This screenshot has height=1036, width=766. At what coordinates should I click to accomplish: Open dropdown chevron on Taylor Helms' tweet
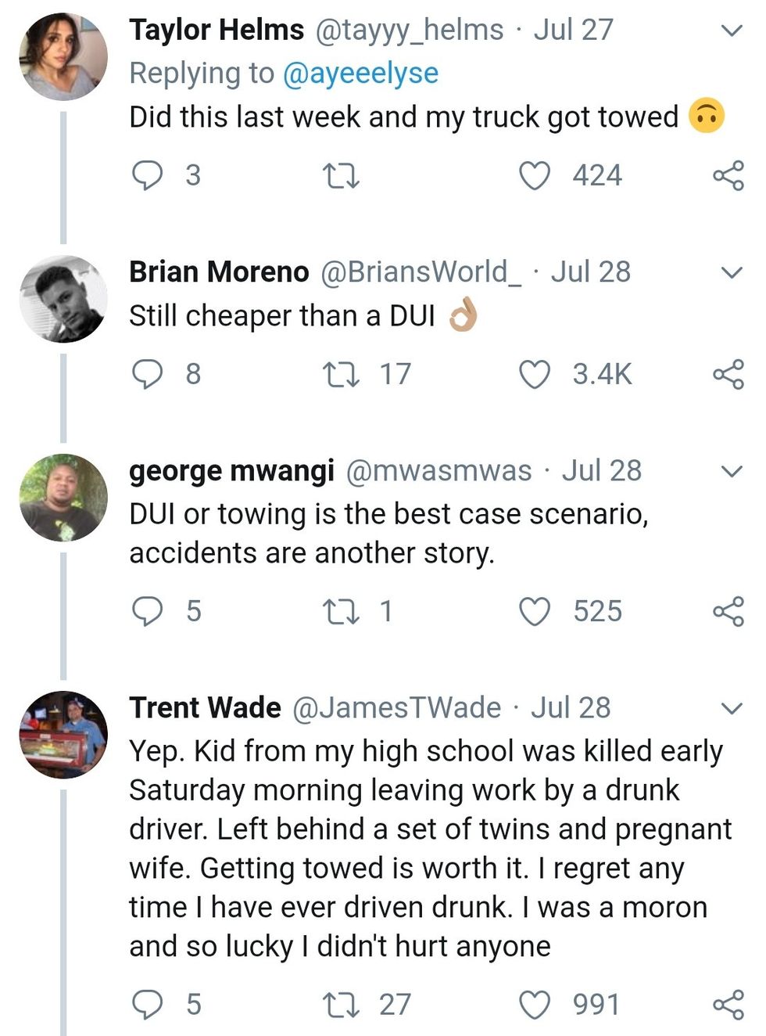click(731, 31)
